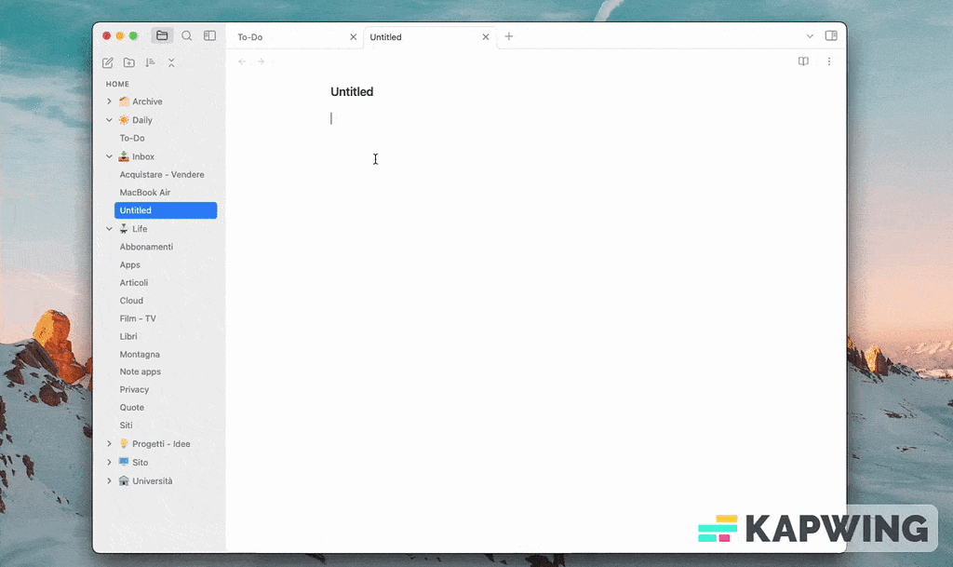The width and height of the screenshot is (953, 567).
Task: Open the Abbonamenti note
Action: 146,247
